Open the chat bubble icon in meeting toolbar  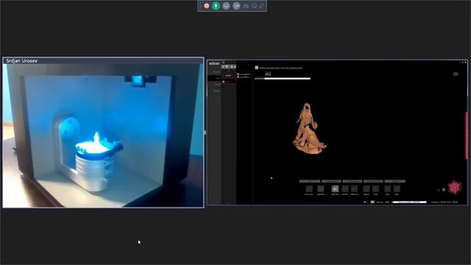pos(254,6)
